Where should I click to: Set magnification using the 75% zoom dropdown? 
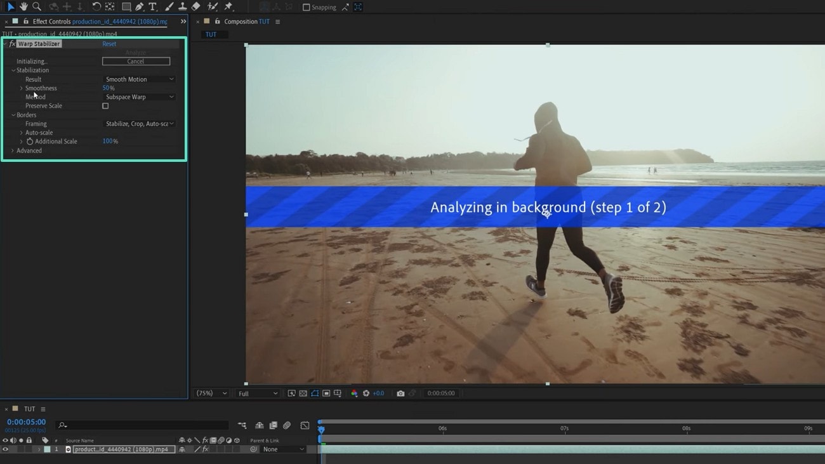(x=211, y=393)
